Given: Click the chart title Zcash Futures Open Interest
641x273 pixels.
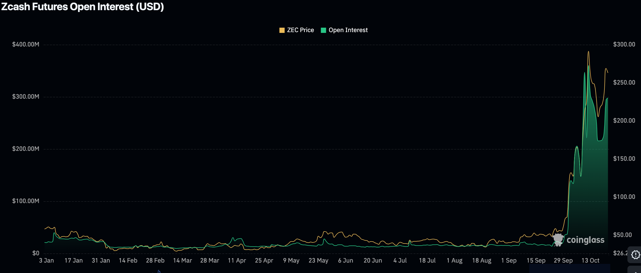Looking at the screenshot, I should click(x=83, y=7).
